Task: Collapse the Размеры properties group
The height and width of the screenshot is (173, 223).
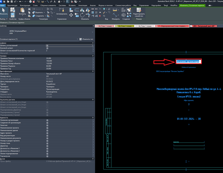Action: point(93,56)
